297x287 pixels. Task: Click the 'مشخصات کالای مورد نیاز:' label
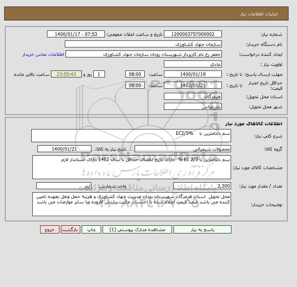point(257,168)
